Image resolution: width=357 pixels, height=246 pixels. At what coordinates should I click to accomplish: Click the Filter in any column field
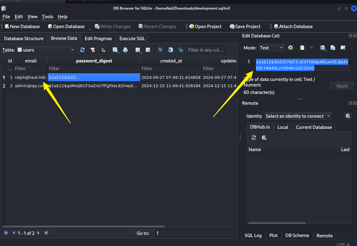pos(206,50)
